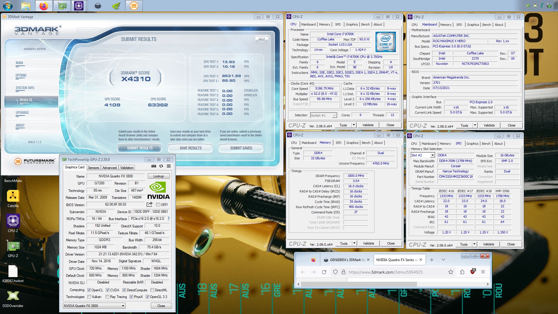This screenshot has width=558, height=314.
Task: Go forward in the Firefox window
Action: 314,272
